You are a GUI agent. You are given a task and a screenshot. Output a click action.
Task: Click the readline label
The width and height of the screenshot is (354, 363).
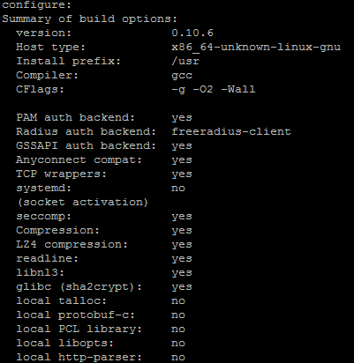(x=47, y=258)
